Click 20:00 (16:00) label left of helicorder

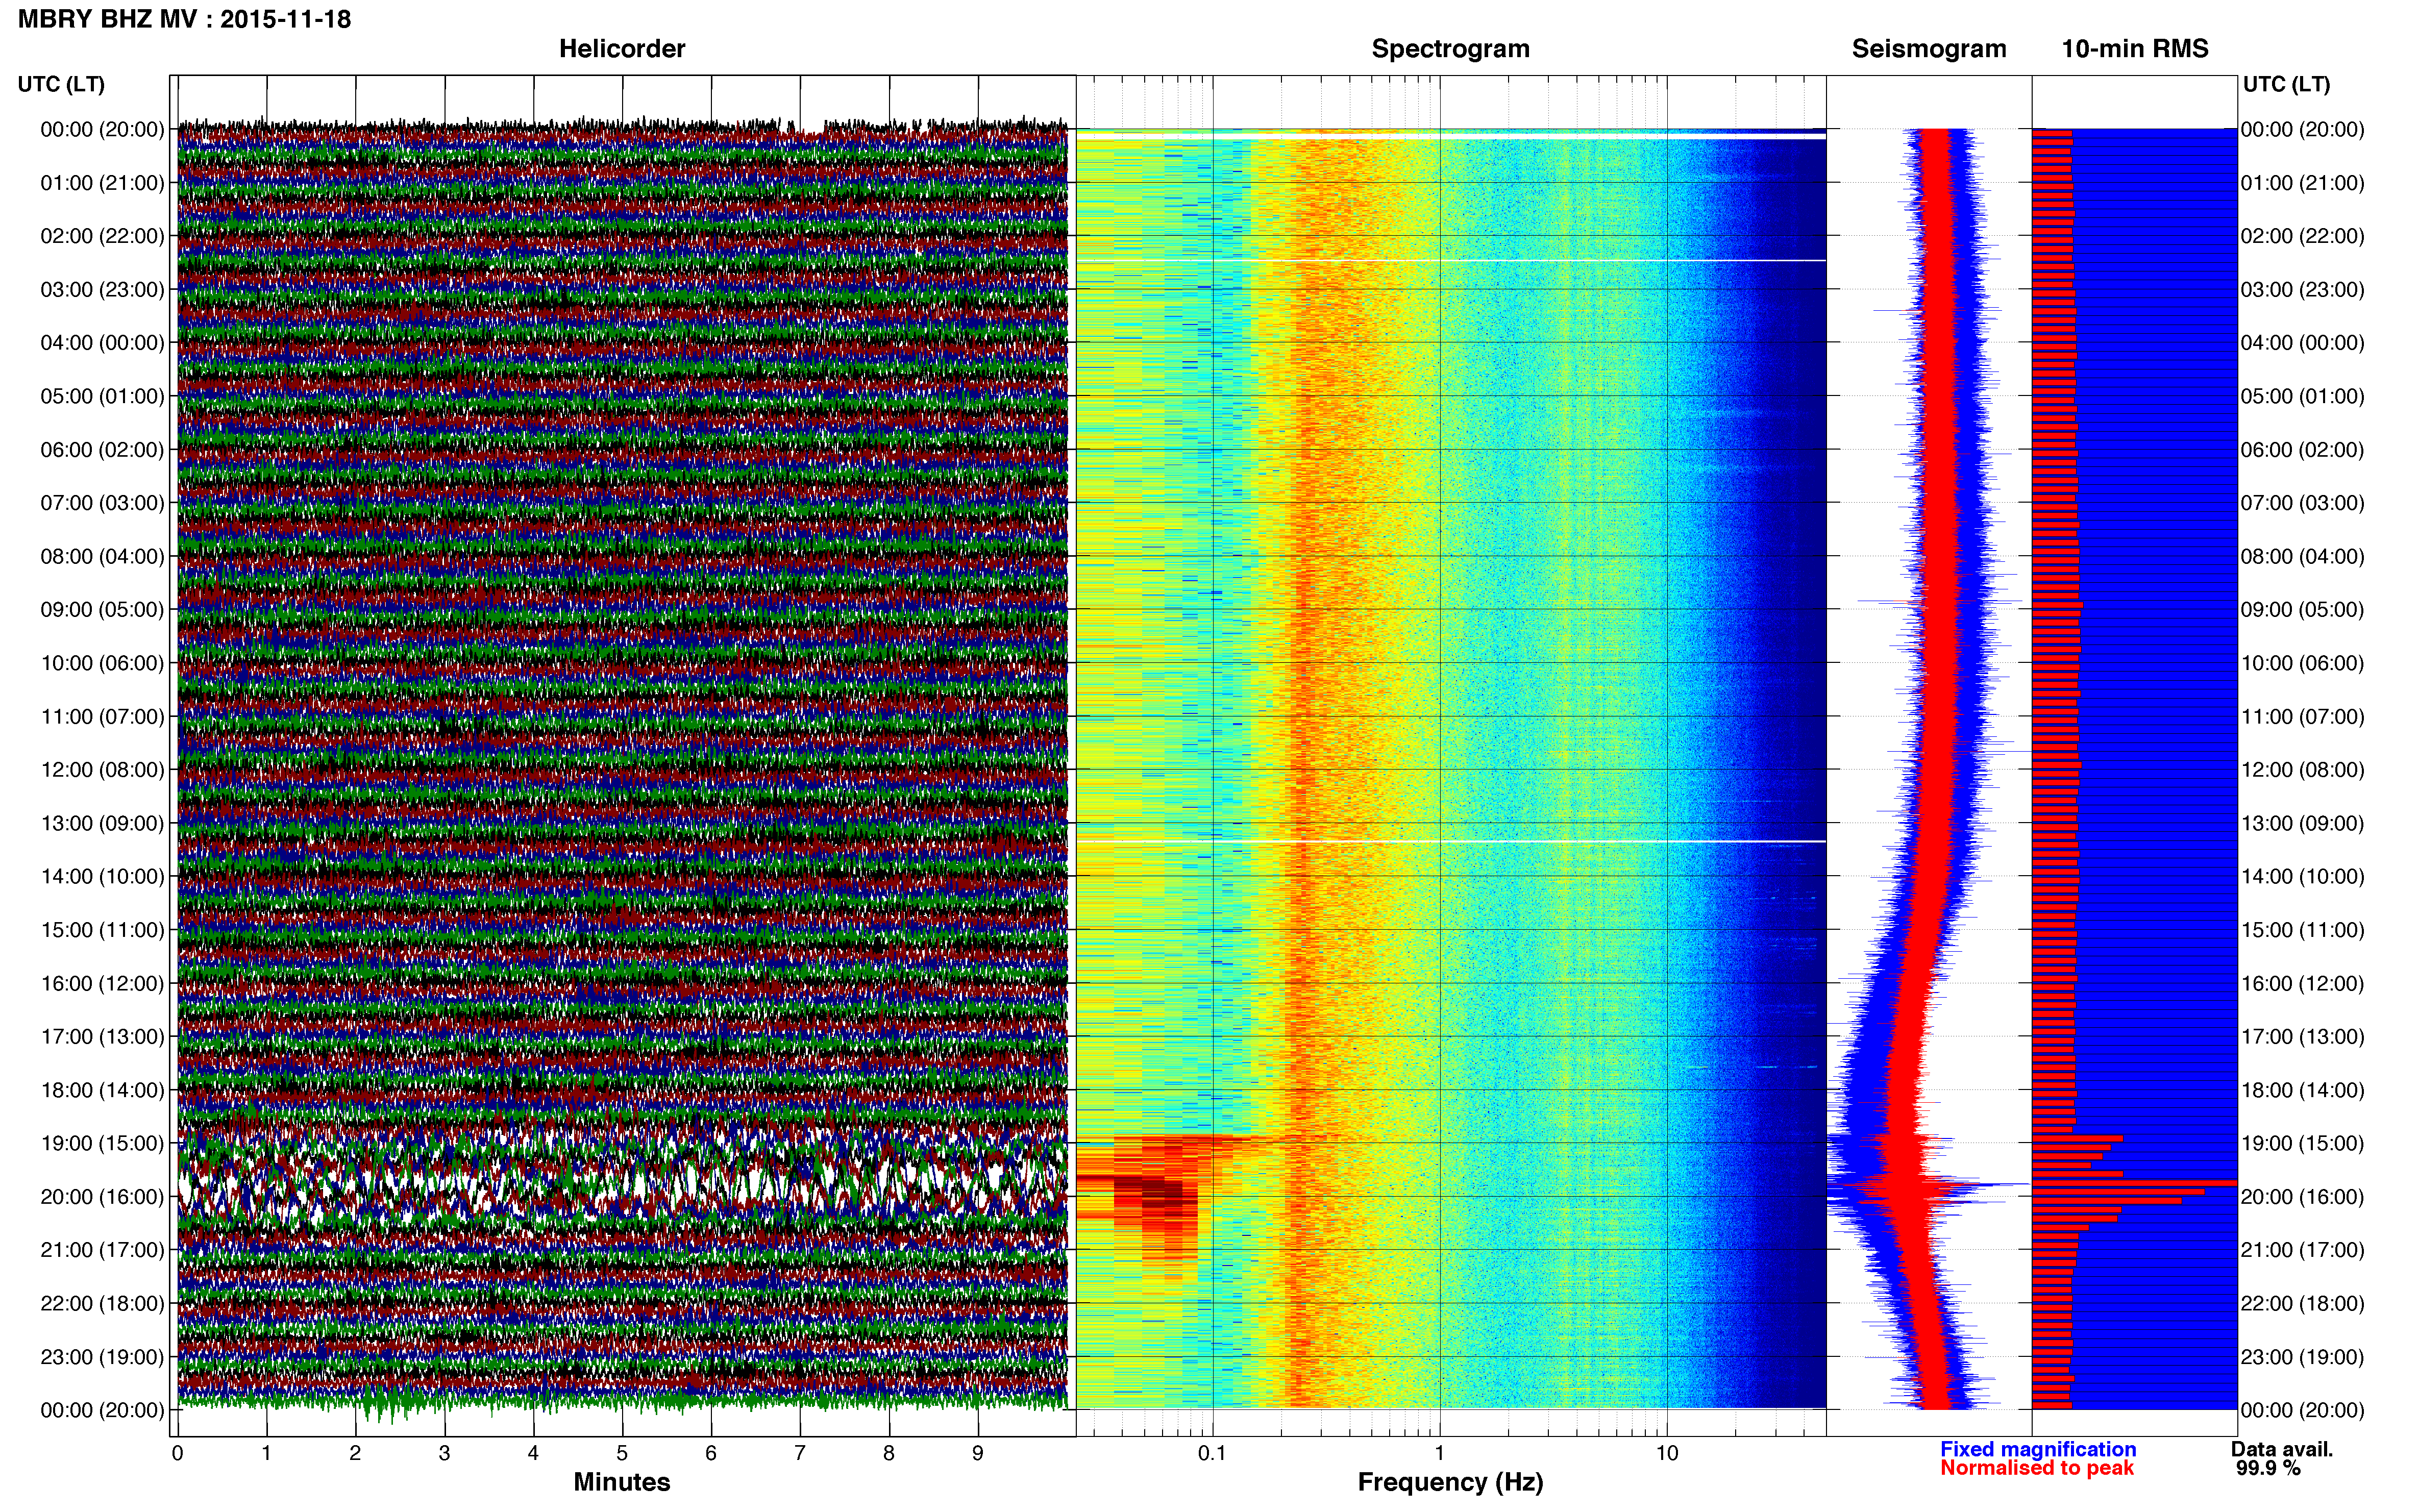pos(102,1197)
